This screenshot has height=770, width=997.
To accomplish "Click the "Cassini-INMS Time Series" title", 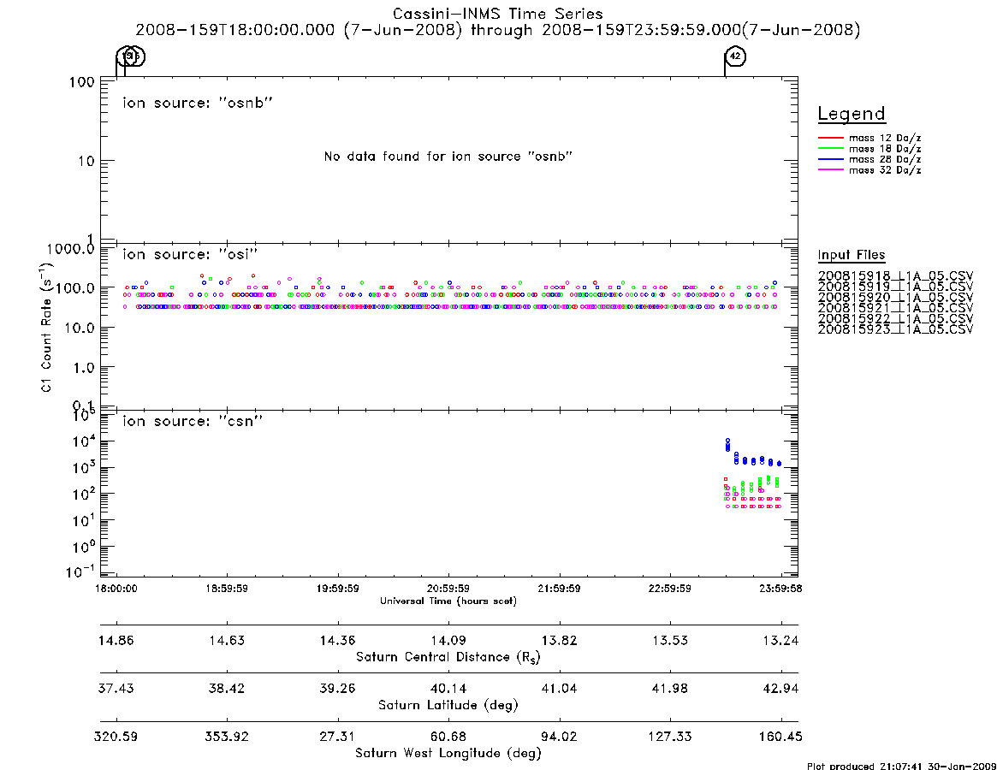I will [498, 14].
